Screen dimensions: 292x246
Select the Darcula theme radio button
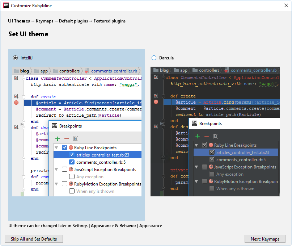click(154, 58)
